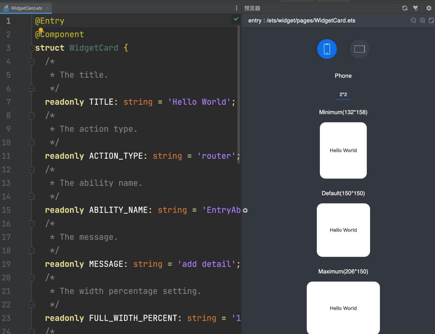This screenshot has height=334, width=435.
Task: Toggle fold marker at line 22
Action: [32, 304]
